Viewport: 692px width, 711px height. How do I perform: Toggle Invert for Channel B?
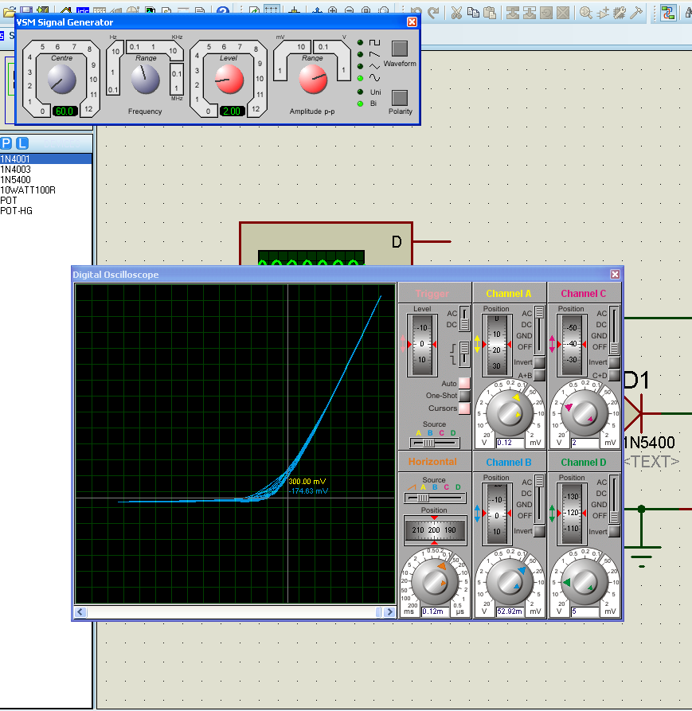click(539, 531)
